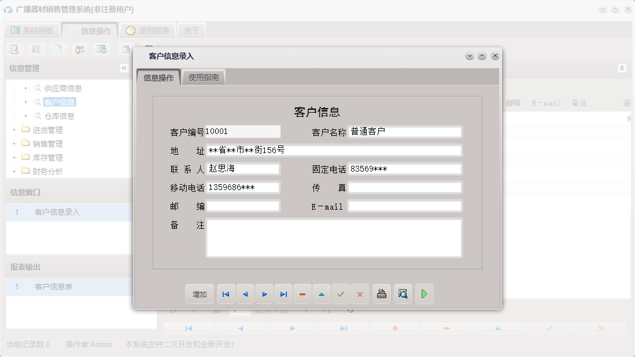Cancel edits with the red X icon
Image resolution: width=635 pixels, height=357 pixels.
[360, 294]
